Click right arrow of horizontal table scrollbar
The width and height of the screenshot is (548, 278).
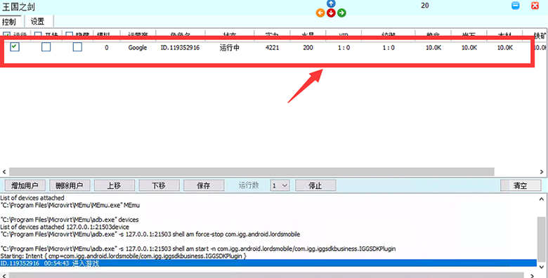542,172
